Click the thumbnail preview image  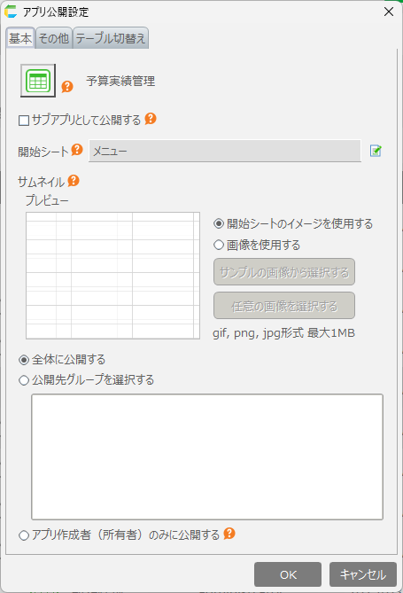pyautogui.click(x=112, y=276)
